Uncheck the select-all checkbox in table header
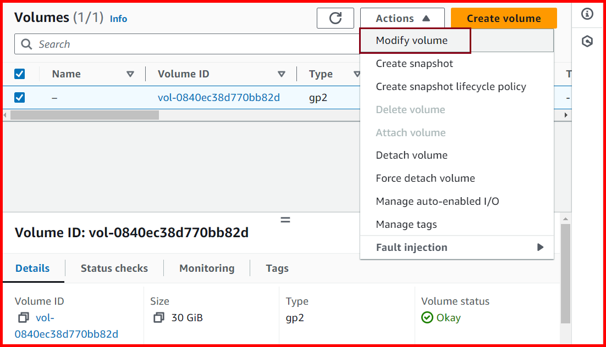This screenshot has height=347, width=606. 20,74
